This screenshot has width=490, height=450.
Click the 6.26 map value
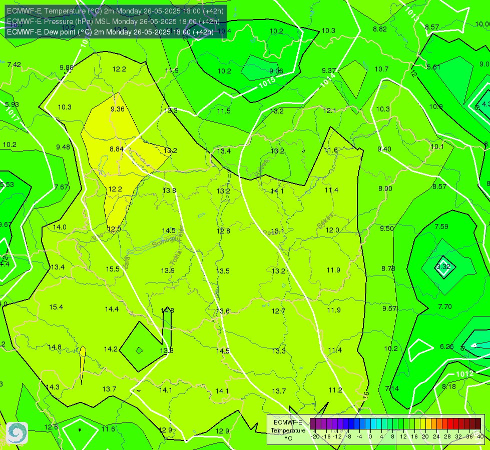click(447, 346)
